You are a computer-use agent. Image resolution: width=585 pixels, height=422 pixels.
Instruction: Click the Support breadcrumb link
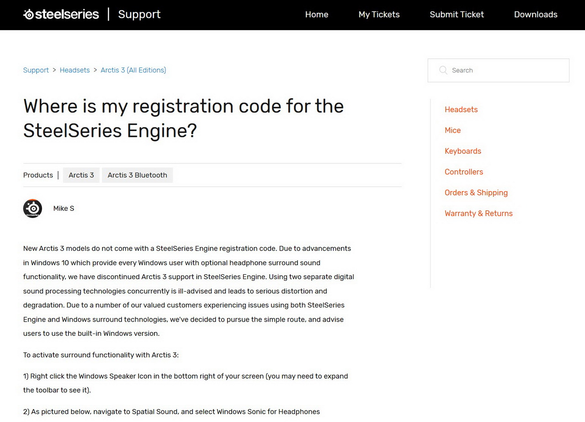36,70
